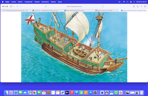Viewport: 148px width, 96px height.
Task: Click the laamericaespanyola.com address field
Action: [x=74, y=7]
